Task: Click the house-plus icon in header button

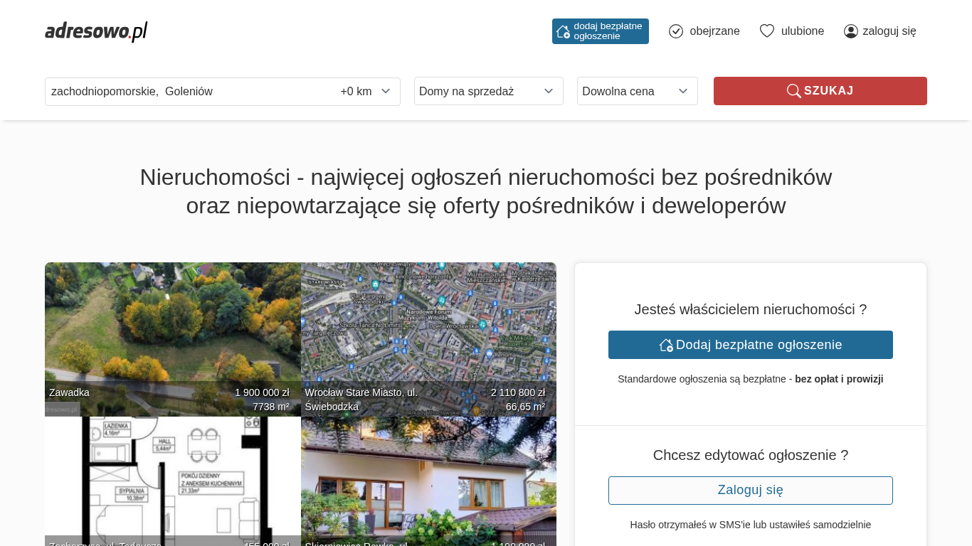Action: [563, 31]
